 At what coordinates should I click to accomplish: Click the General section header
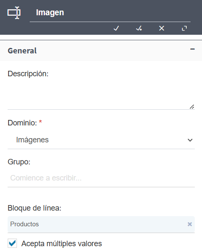coord(101,50)
